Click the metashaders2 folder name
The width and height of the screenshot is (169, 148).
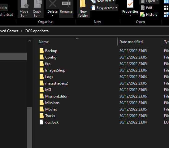tap(56, 83)
